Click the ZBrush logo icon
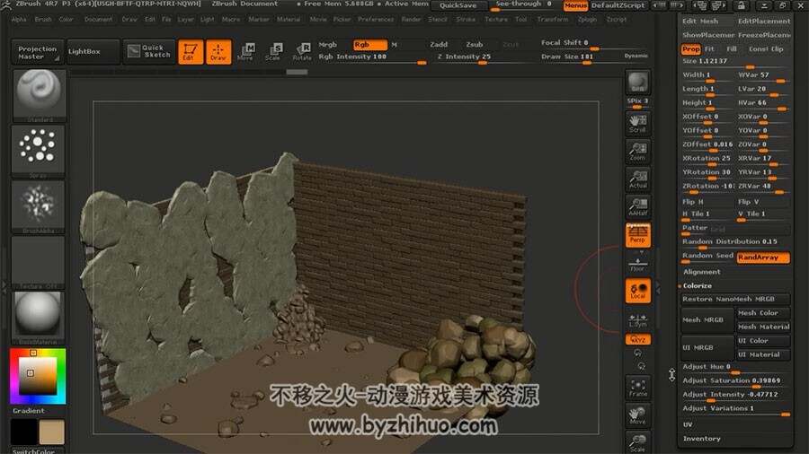 6,4
